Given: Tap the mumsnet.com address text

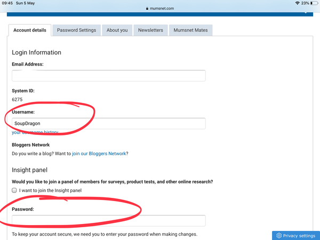Looking at the screenshot, I should click(x=162, y=9).
